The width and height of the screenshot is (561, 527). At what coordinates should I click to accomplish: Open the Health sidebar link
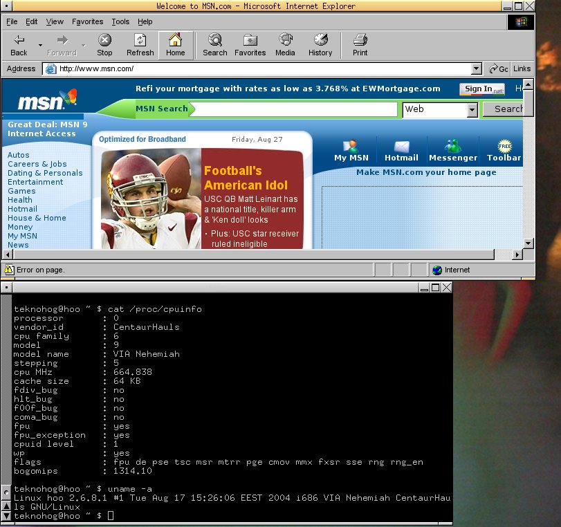[x=20, y=200]
